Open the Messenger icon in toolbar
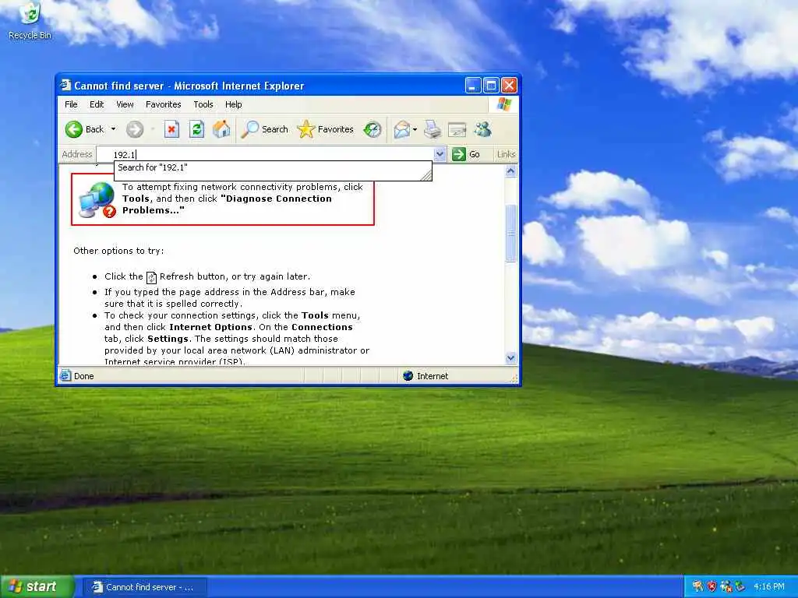The width and height of the screenshot is (798, 598). 482,129
